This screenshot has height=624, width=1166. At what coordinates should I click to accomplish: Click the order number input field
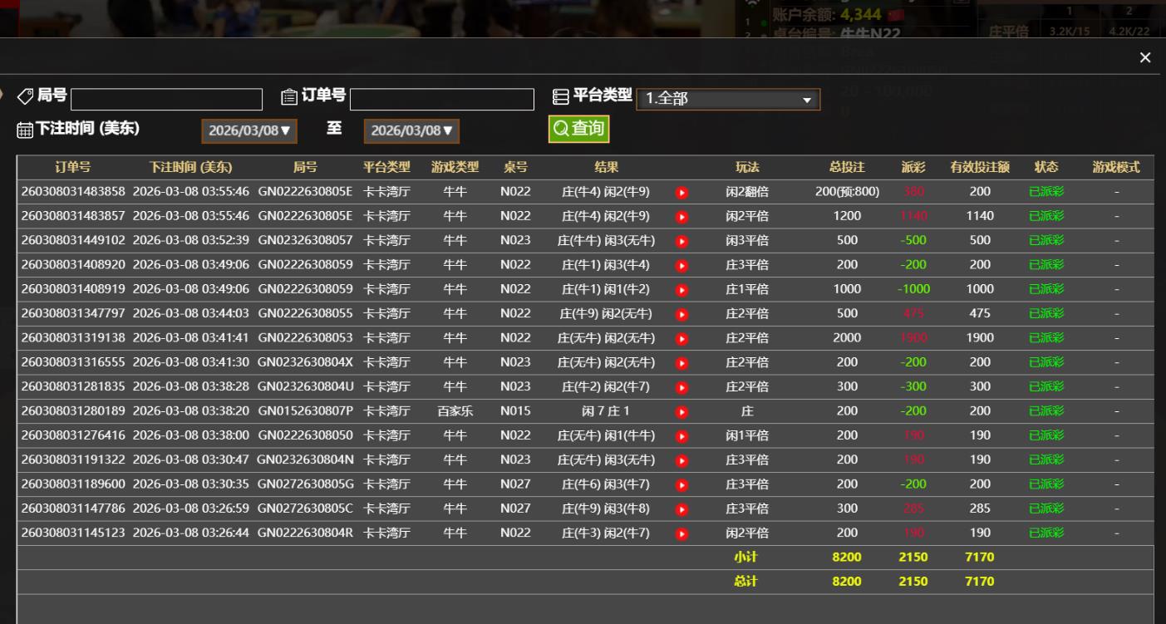[441, 100]
